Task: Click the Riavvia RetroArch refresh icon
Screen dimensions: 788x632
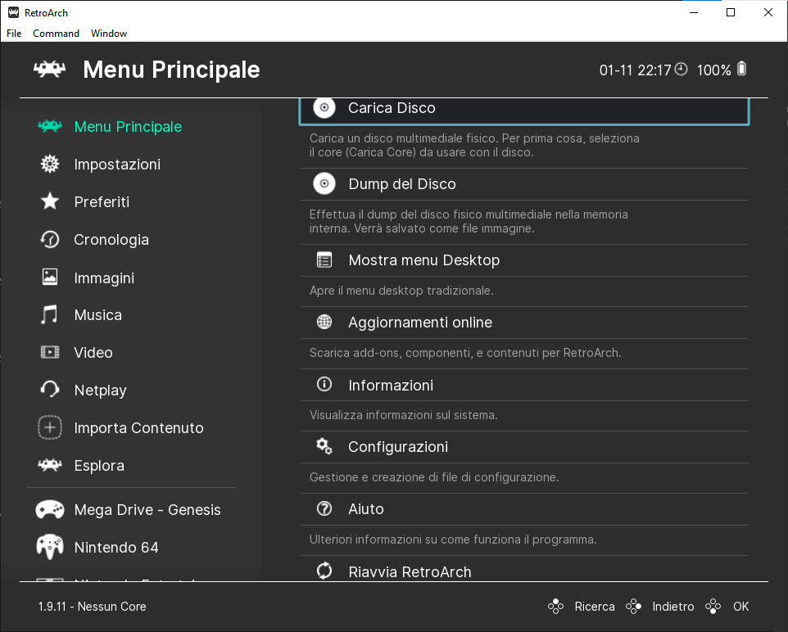Action: pyautogui.click(x=324, y=571)
